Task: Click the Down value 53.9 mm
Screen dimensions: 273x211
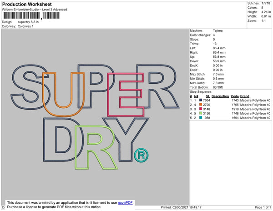Action: [219, 61]
